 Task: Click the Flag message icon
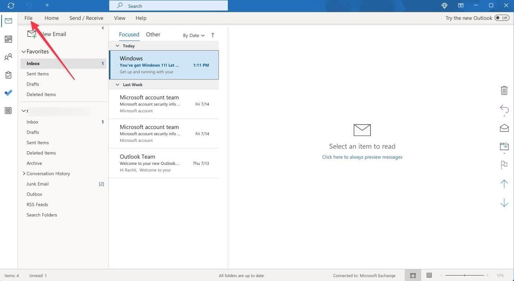[x=504, y=165]
